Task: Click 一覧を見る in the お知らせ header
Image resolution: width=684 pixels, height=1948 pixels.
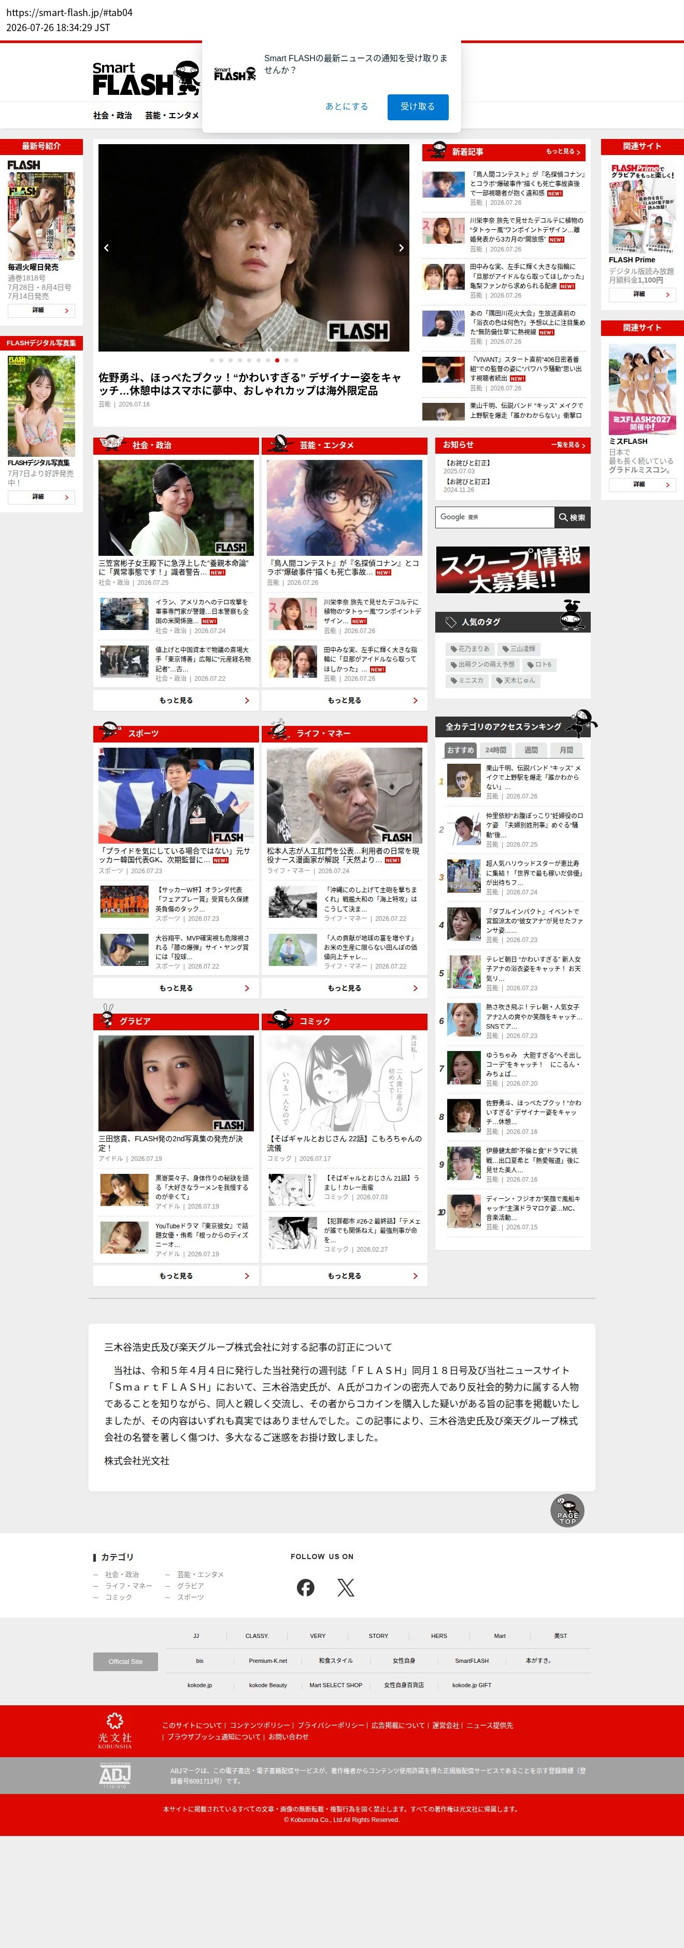Action: [568, 445]
